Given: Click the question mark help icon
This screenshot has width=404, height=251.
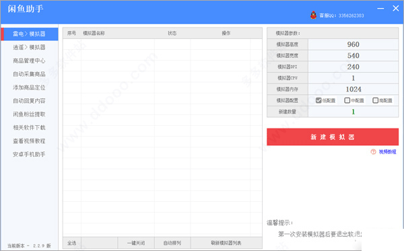Looking at the screenshot, I should pyautogui.click(x=373, y=152).
